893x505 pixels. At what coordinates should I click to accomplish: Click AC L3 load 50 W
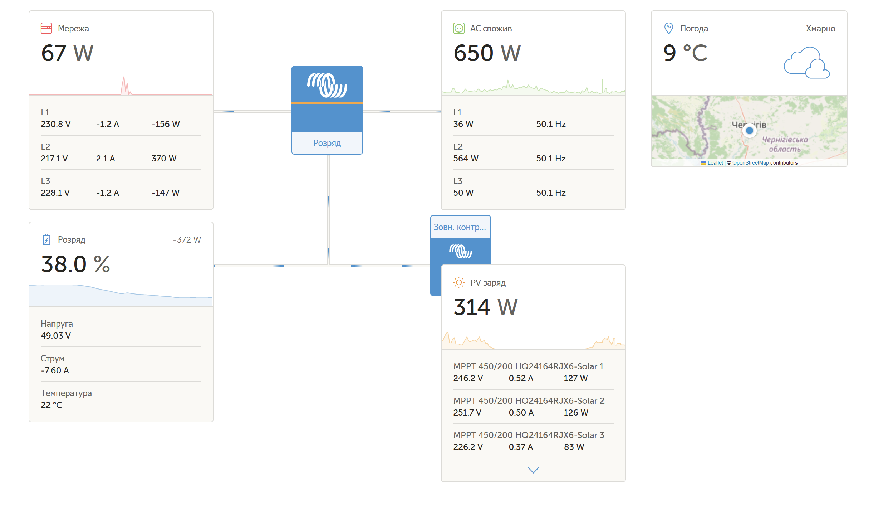pyautogui.click(x=463, y=193)
